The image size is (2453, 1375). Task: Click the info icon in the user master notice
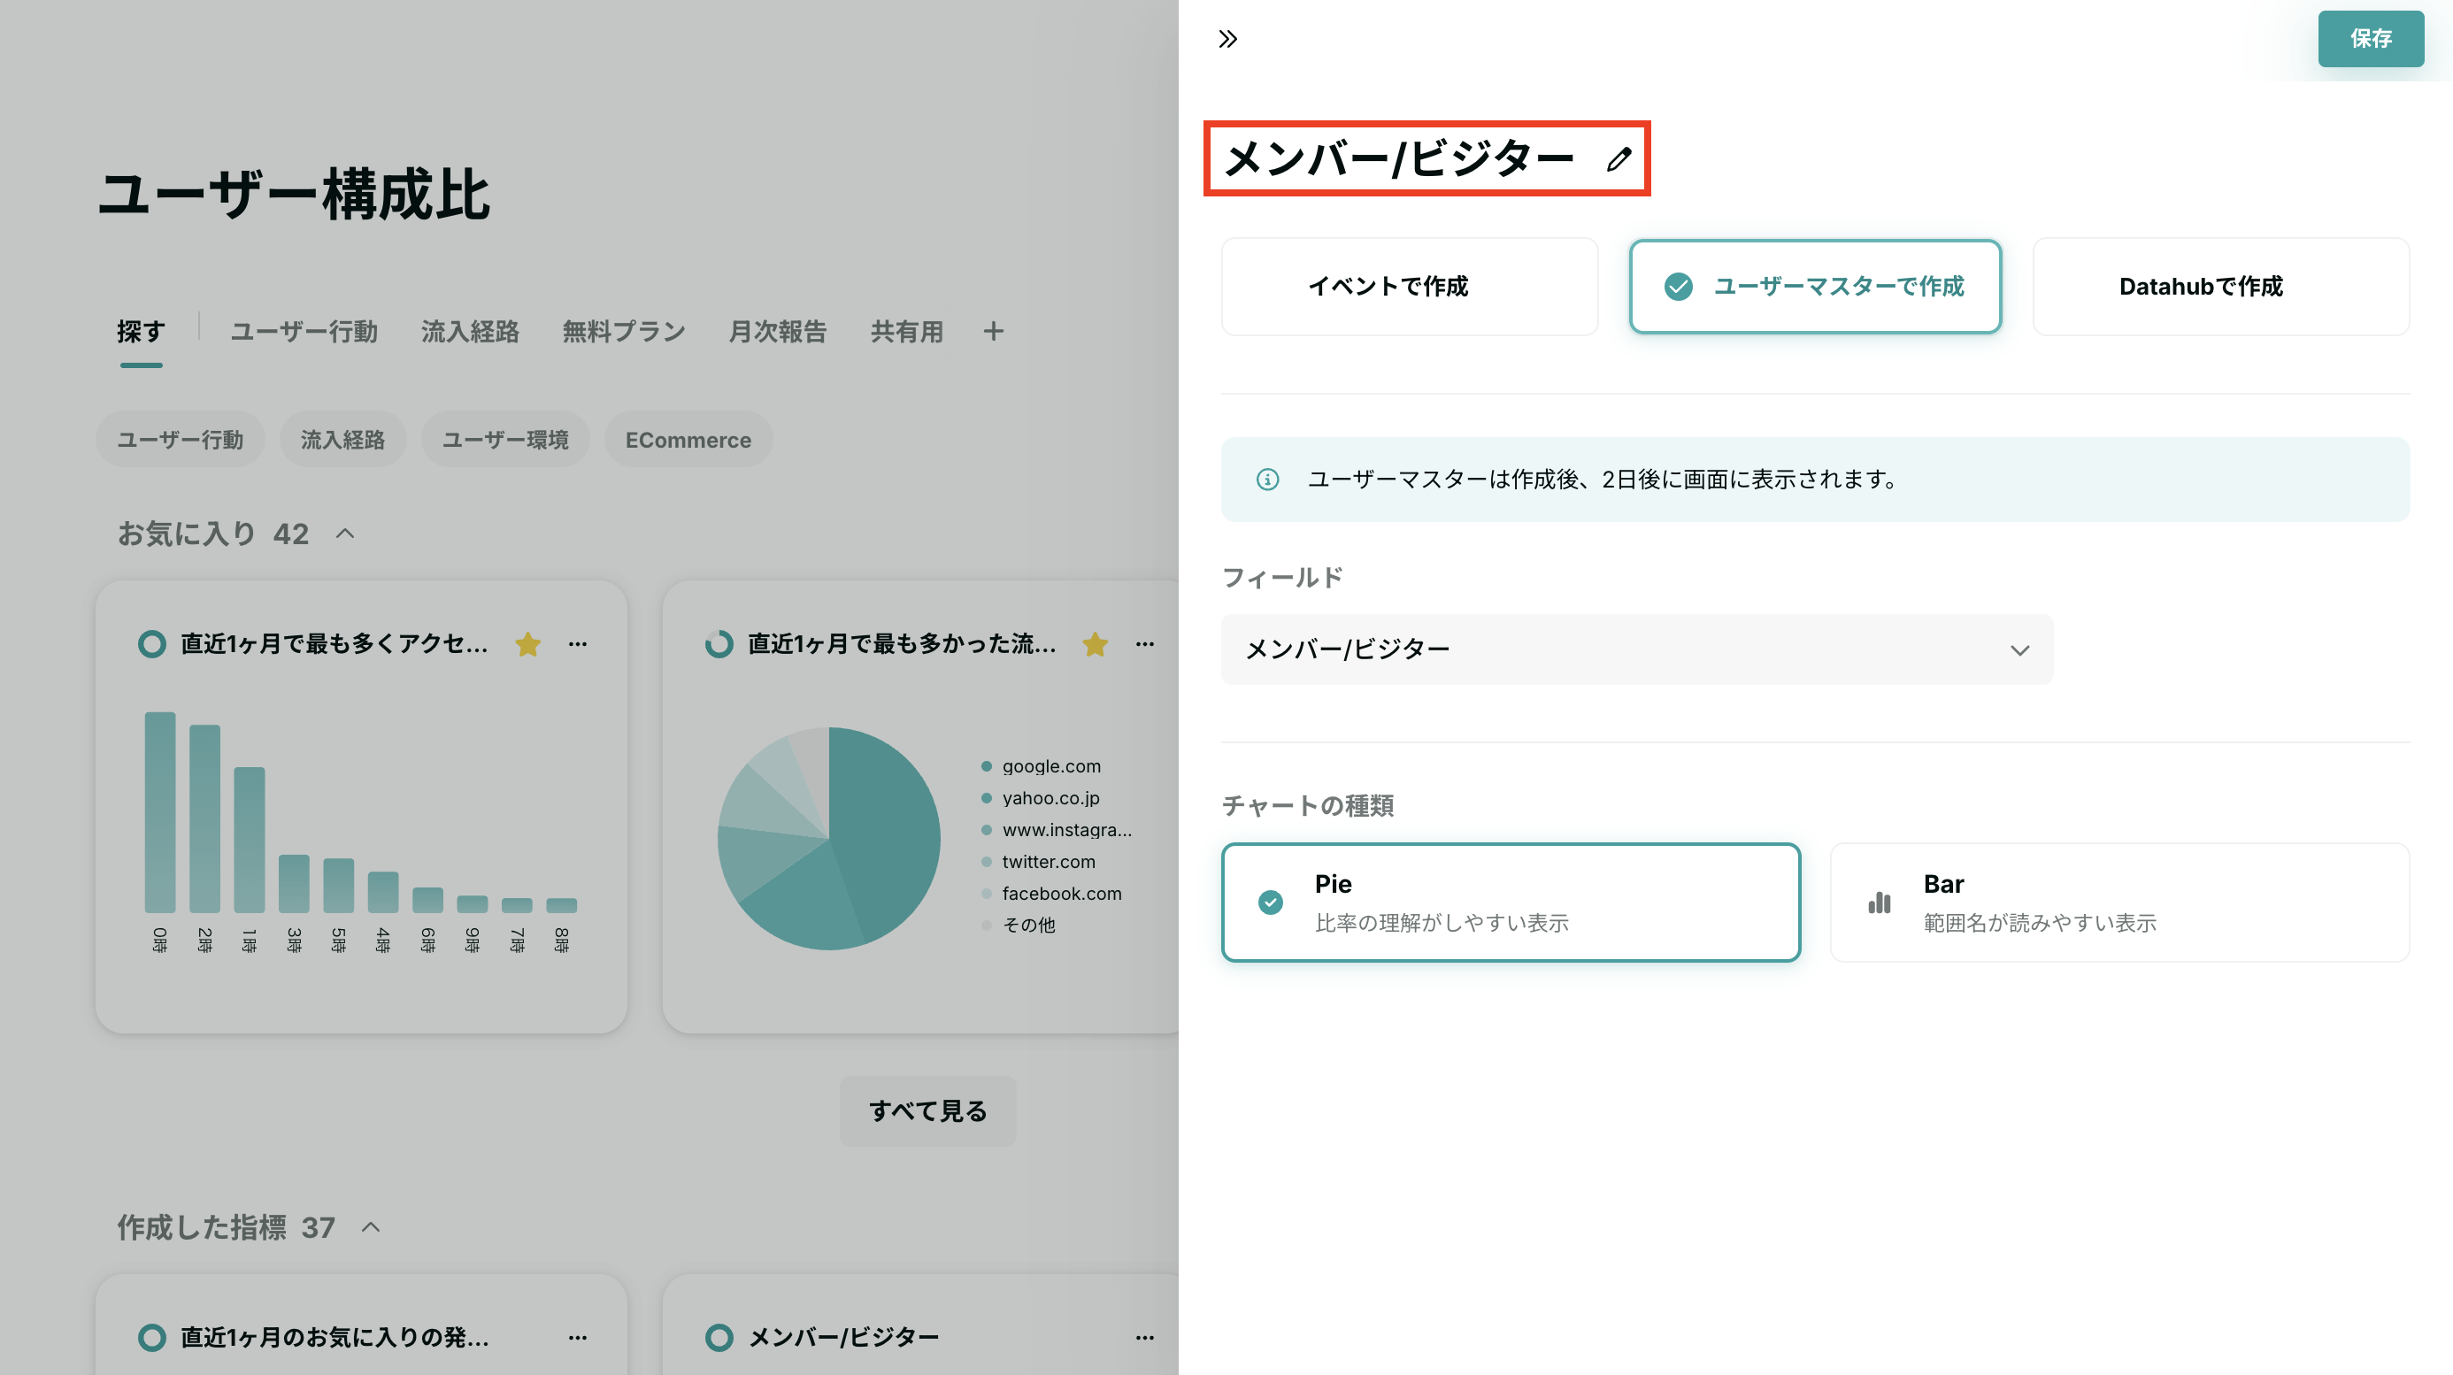click(1267, 479)
